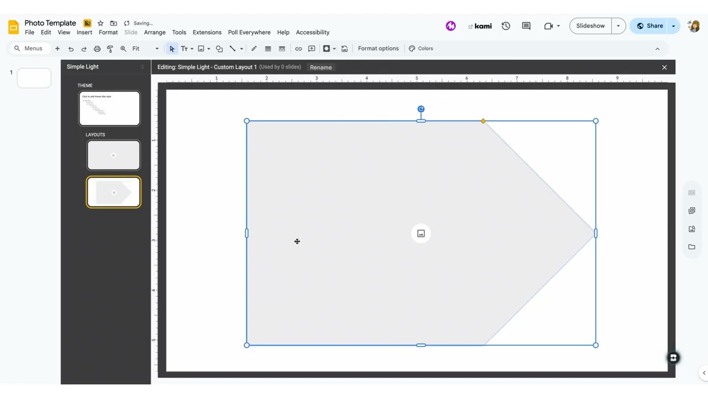Expand the line type dropdown arrow
The height and width of the screenshot is (398, 708).
point(241,49)
